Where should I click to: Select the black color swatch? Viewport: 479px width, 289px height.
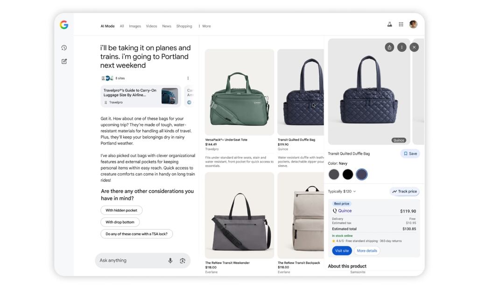click(x=348, y=174)
